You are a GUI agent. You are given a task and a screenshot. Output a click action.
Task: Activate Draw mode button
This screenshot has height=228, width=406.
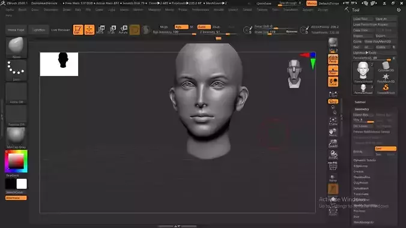[89, 30]
